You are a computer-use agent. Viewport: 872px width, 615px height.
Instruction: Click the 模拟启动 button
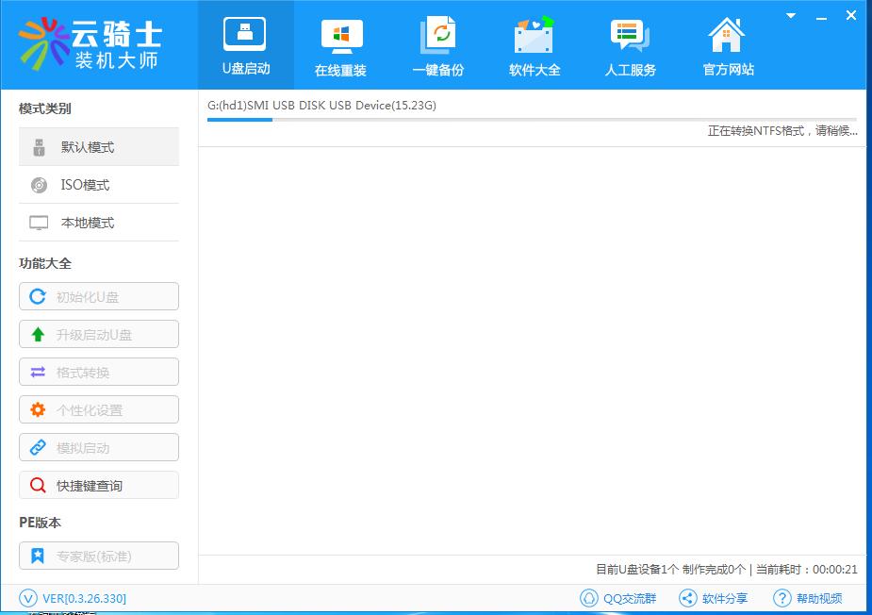point(99,447)
